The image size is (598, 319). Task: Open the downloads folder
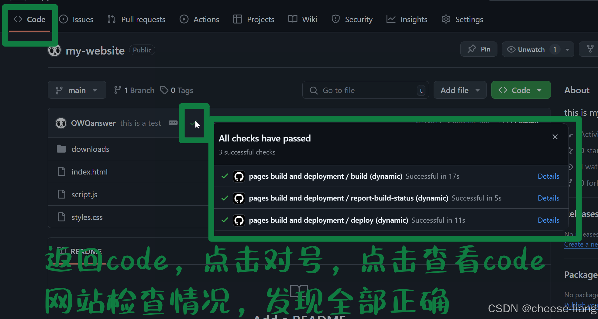click(x=90, y=149)
